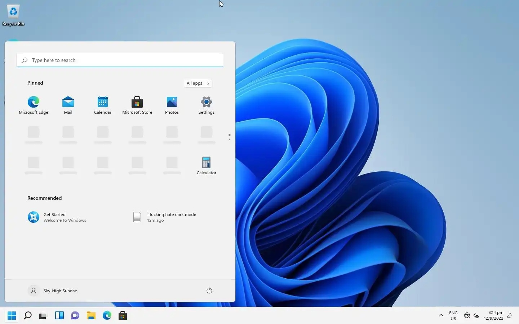Go to next pinned page dots
The height and width of the screenshot is (324, 519).
229,137
